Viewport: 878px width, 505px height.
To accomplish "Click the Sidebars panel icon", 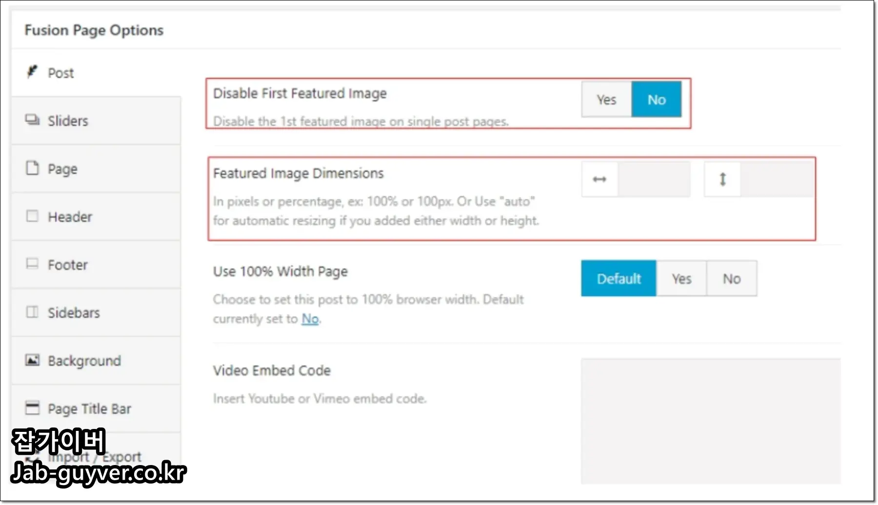I will tap(32, 312).
